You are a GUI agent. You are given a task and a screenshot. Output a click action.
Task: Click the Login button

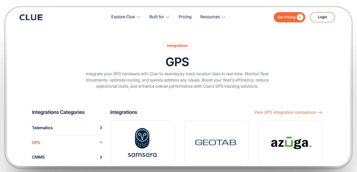coord(322,17)
